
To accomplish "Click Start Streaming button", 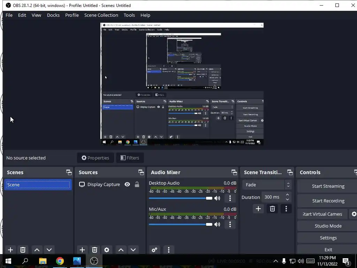I will pos(328,186).
